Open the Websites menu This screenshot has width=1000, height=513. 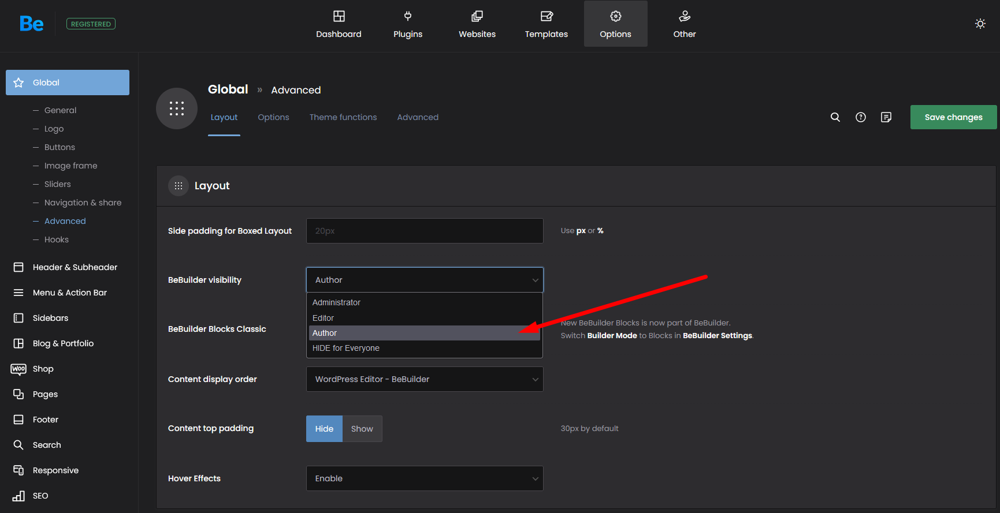pos(477,24)
